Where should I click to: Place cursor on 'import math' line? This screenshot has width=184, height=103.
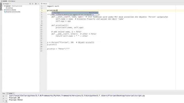53,6
